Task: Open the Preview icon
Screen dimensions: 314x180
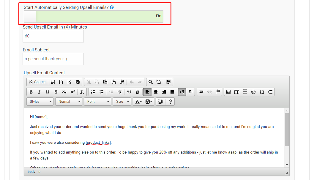Action: [70, 82]
